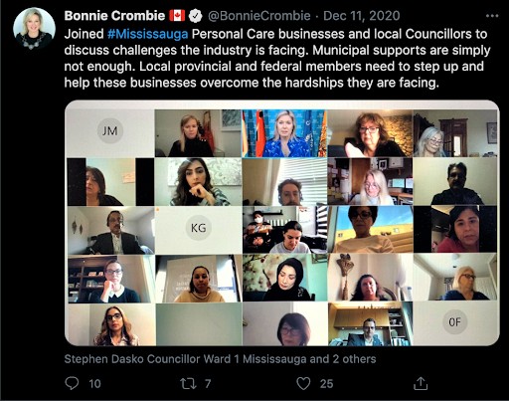Click the share upload icon
Screen dimensions: 509x401
point(421,383)
